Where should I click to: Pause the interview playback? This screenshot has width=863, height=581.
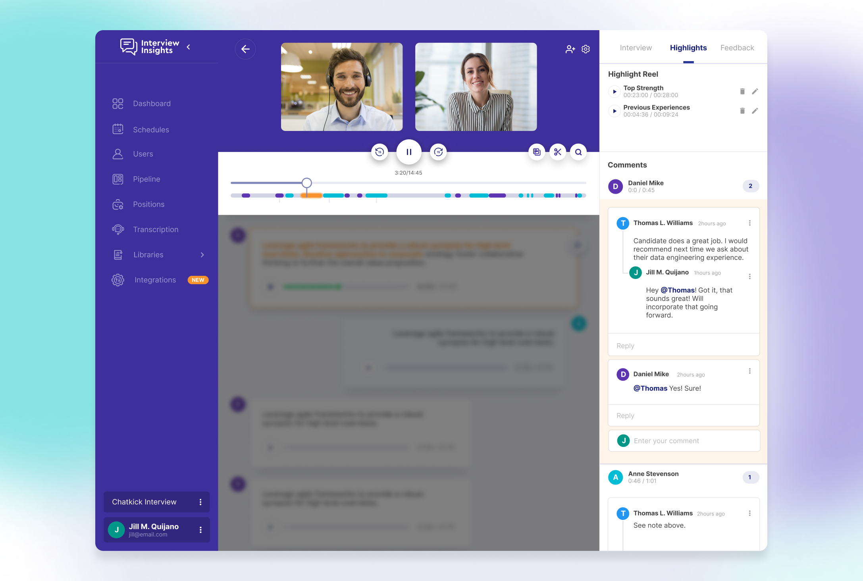click(x=409, y=152)
